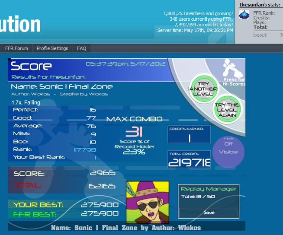Click the logout link
This screenshot has height=235, width=283.
tap(260, 35)
